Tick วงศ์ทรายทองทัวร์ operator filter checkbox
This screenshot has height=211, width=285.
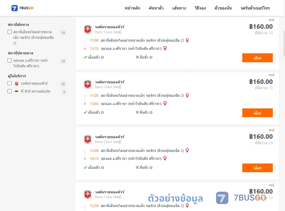(10, 83)
